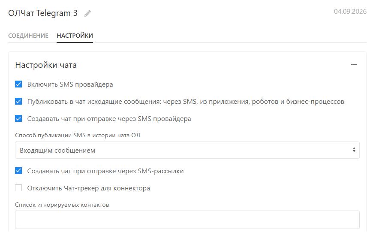Click the up-down arrows of publication method select
This screenshot has height=232, width=376.
tap(354, 150)
